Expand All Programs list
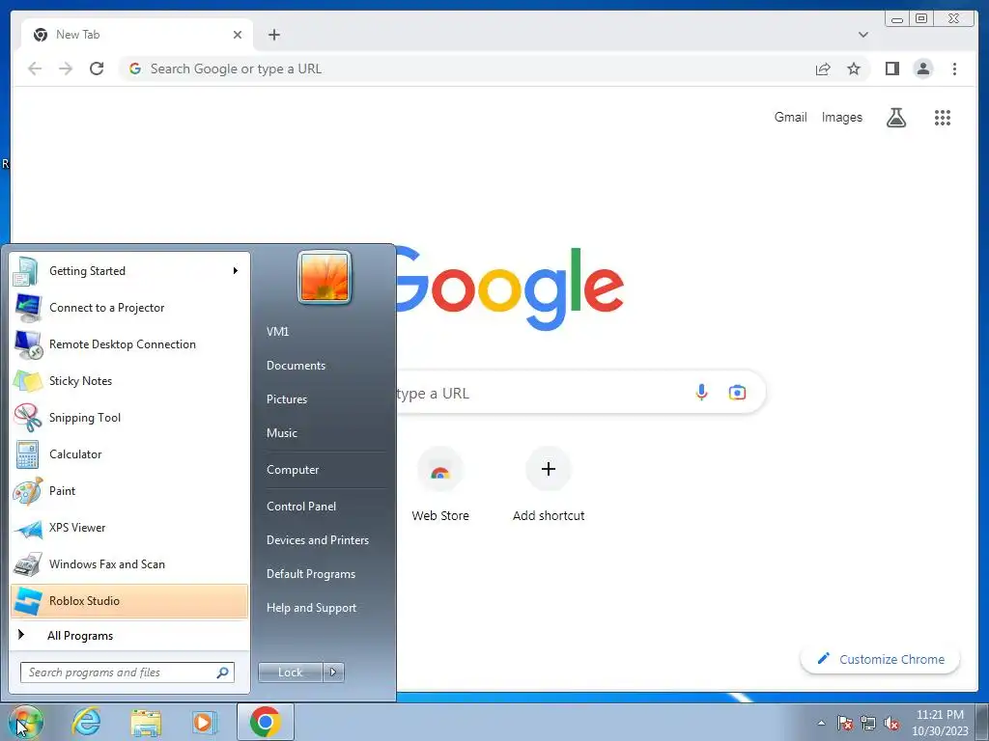 point(129,635)
